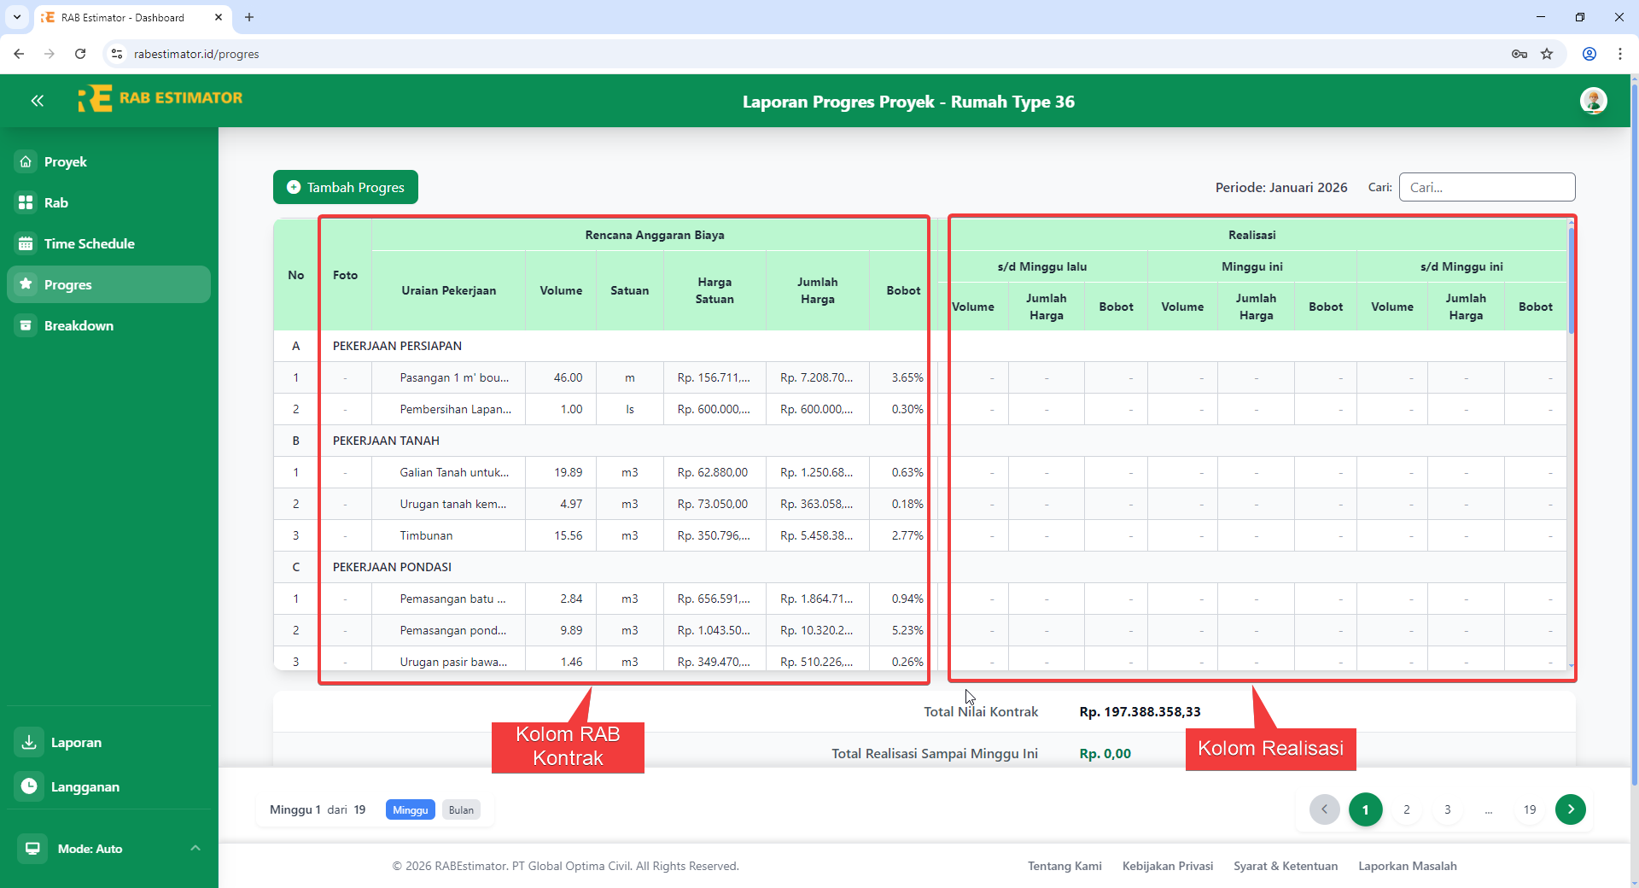Open the user profile avatar
Viewport: 1639px width, 888px height.
click(x=1593, y=101)
